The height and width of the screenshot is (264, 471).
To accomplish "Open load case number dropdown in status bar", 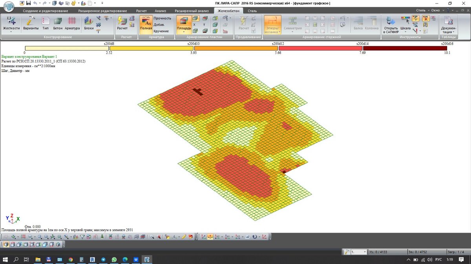I will pyautogui.click(x=365, y=252).
